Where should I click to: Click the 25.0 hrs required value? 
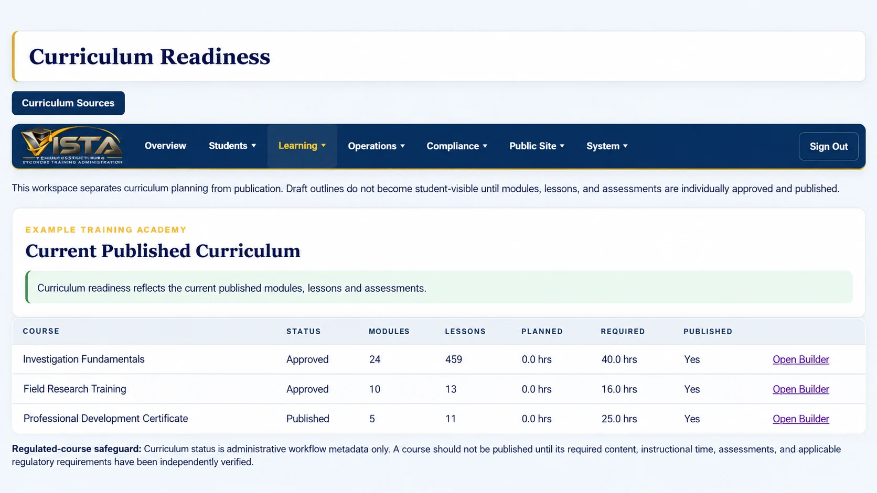[619, 419]
